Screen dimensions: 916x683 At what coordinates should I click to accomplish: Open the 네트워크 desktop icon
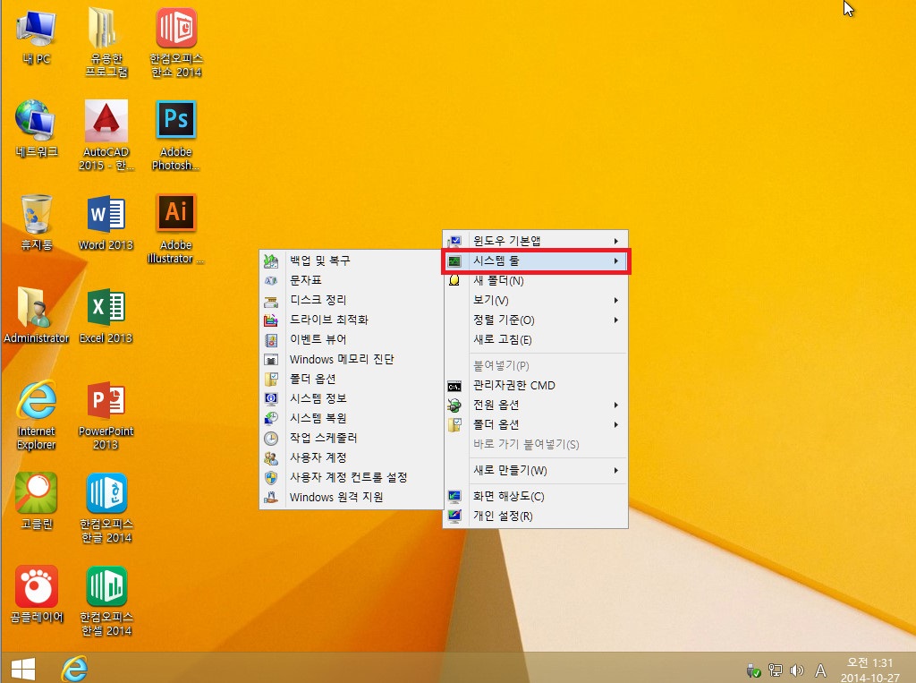pyautogui.click(x=36, y=129)
